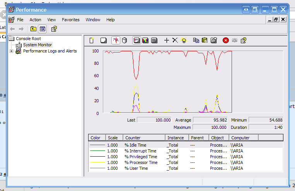
Task: Select System Monitor in the console tree
Action: coord(37,45)
